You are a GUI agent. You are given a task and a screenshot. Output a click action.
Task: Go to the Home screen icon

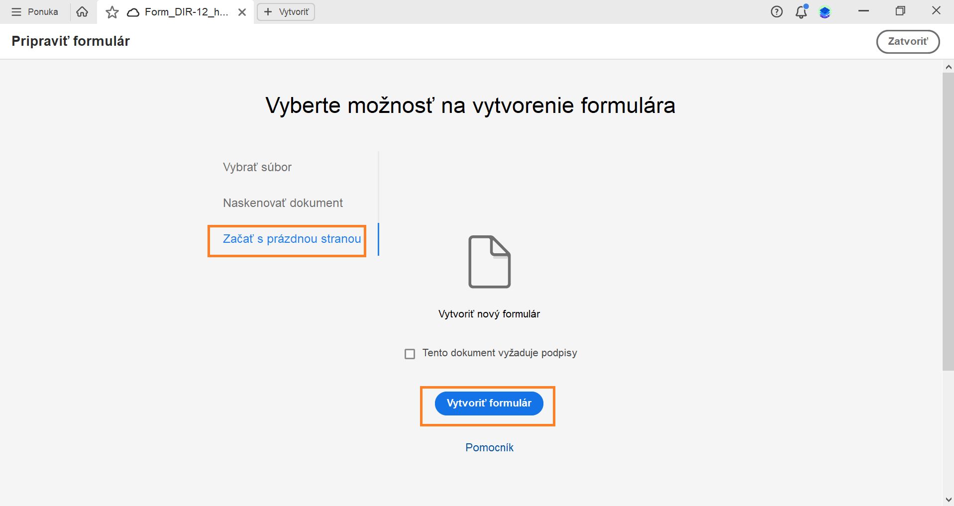(82, 11)
